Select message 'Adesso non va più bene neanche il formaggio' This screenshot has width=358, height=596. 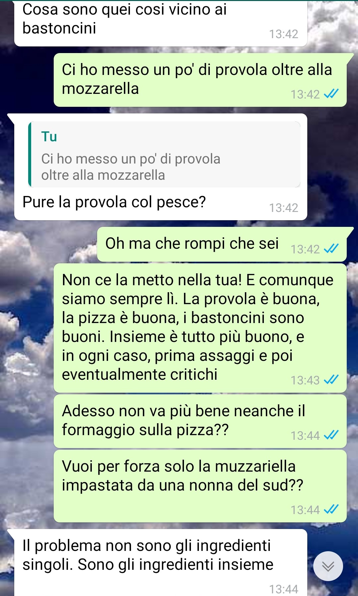[x=200, y=421]
